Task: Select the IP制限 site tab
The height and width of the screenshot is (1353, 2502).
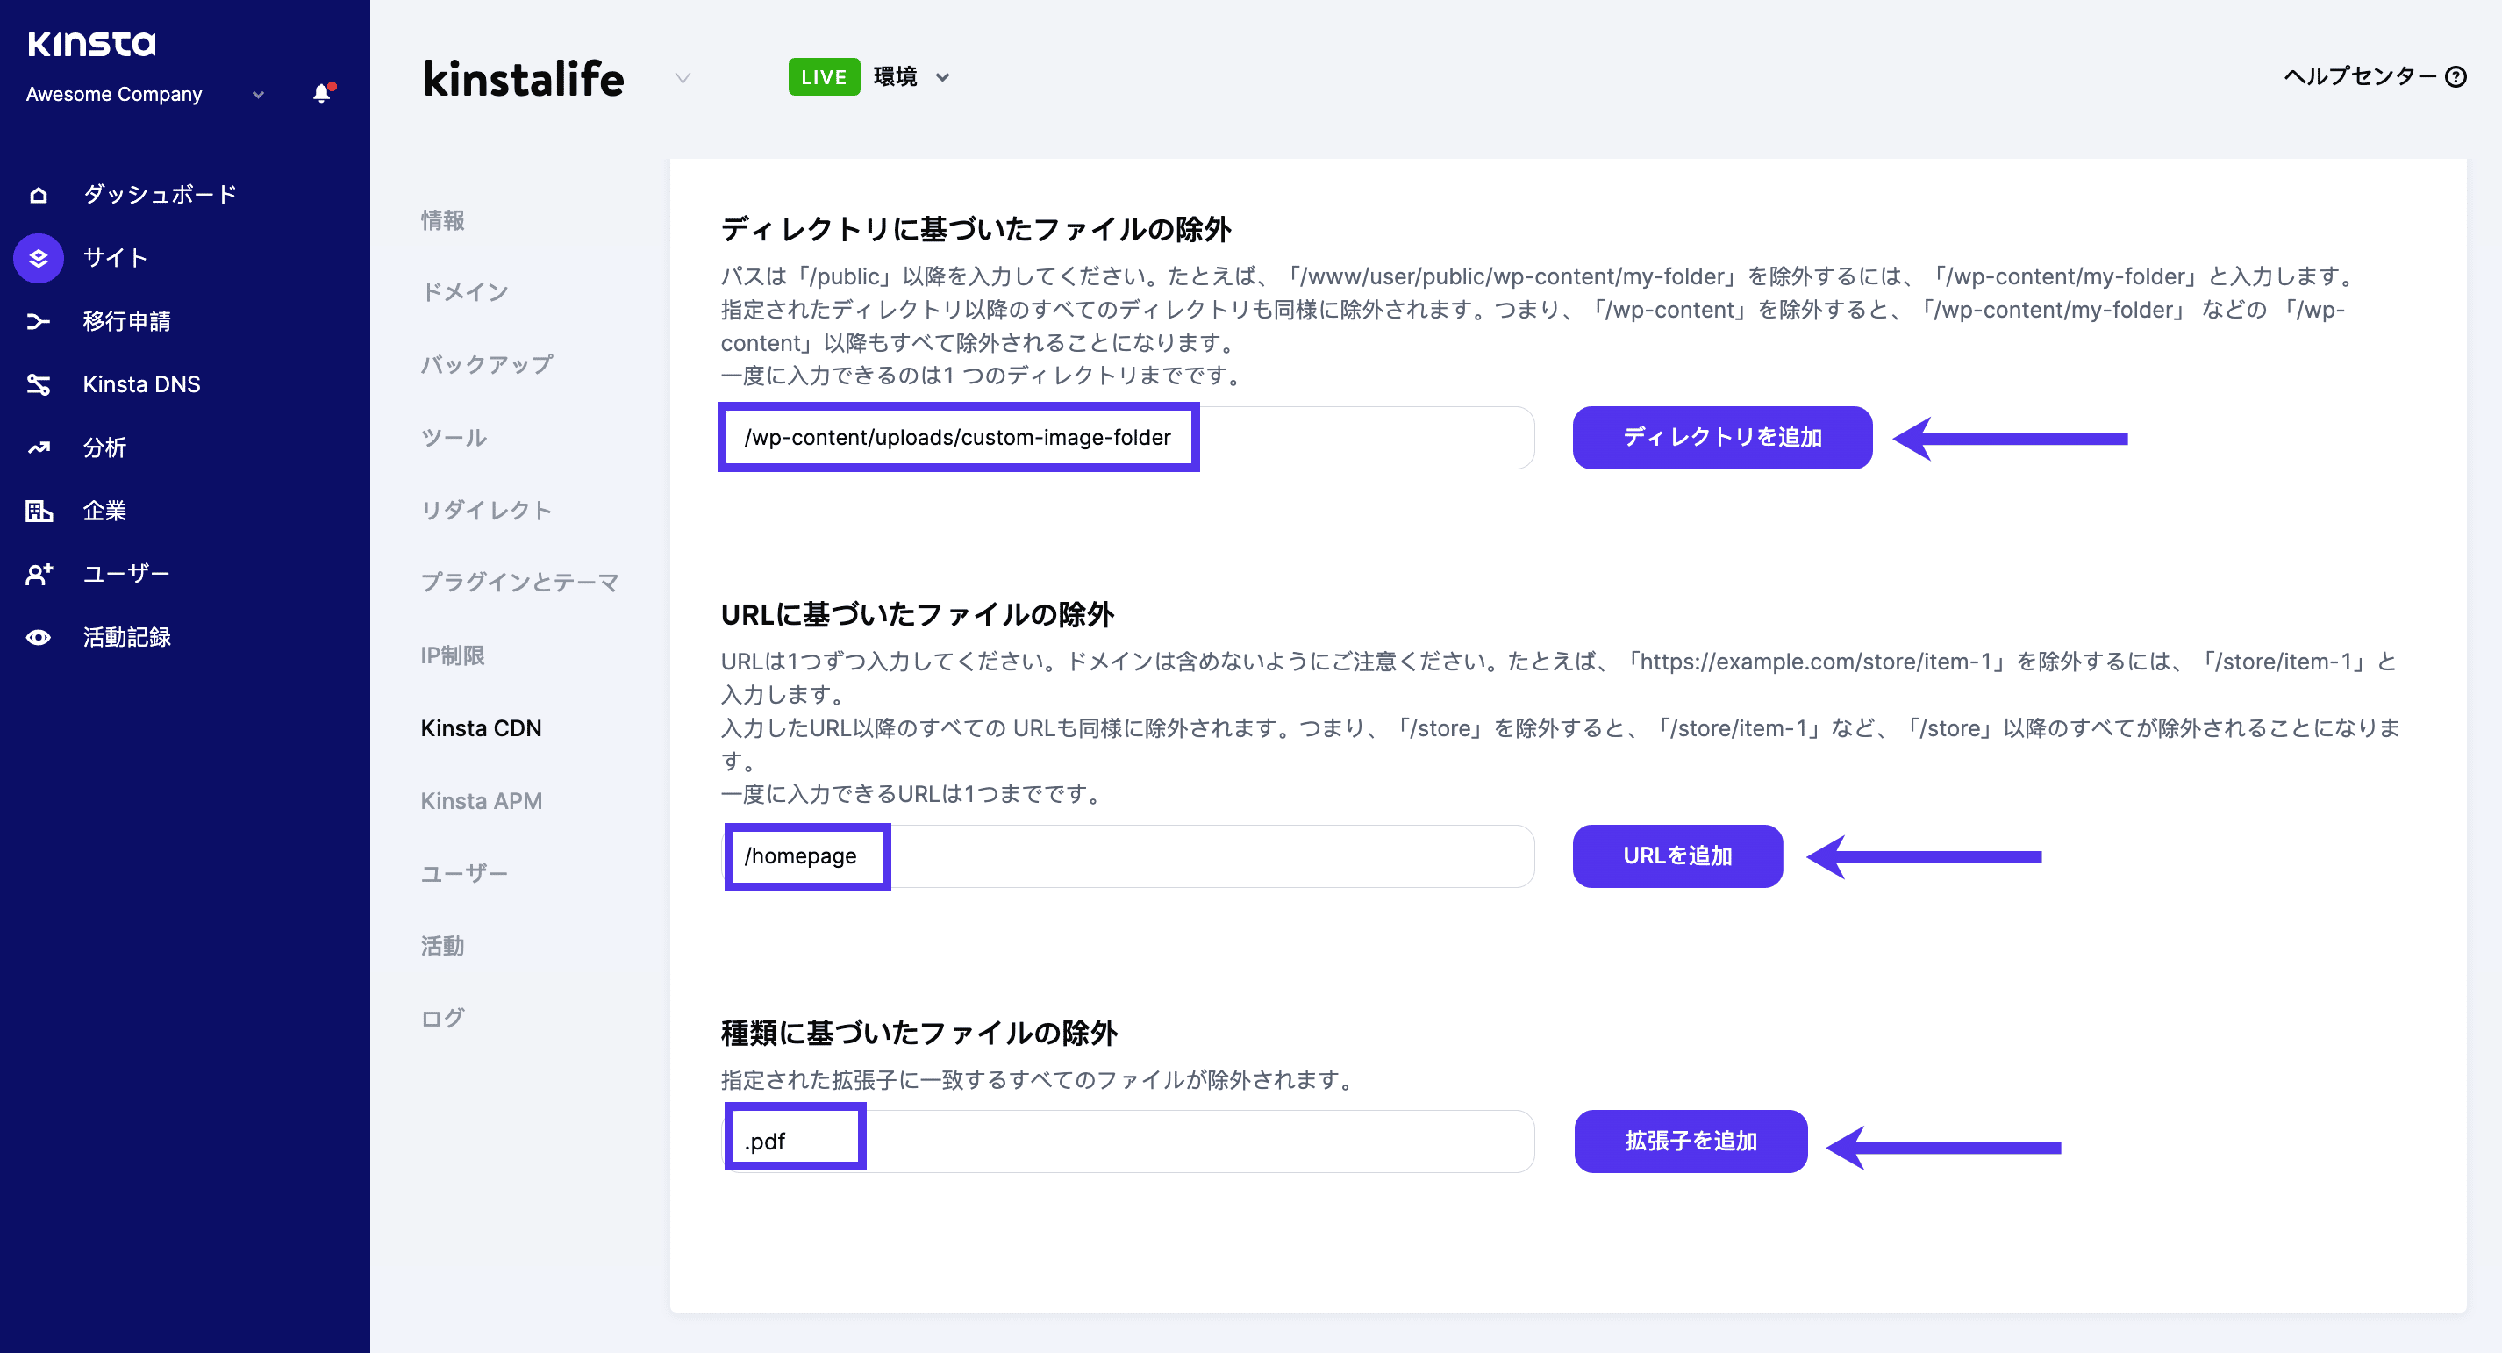Action: point(453,655)
